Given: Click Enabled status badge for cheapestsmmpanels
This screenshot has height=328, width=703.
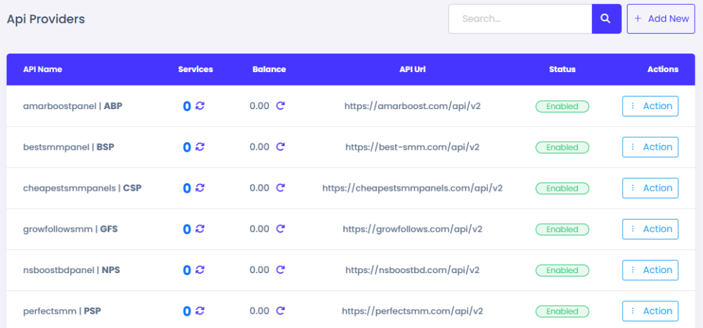Looking at the screenshot, I should [562, 188].
